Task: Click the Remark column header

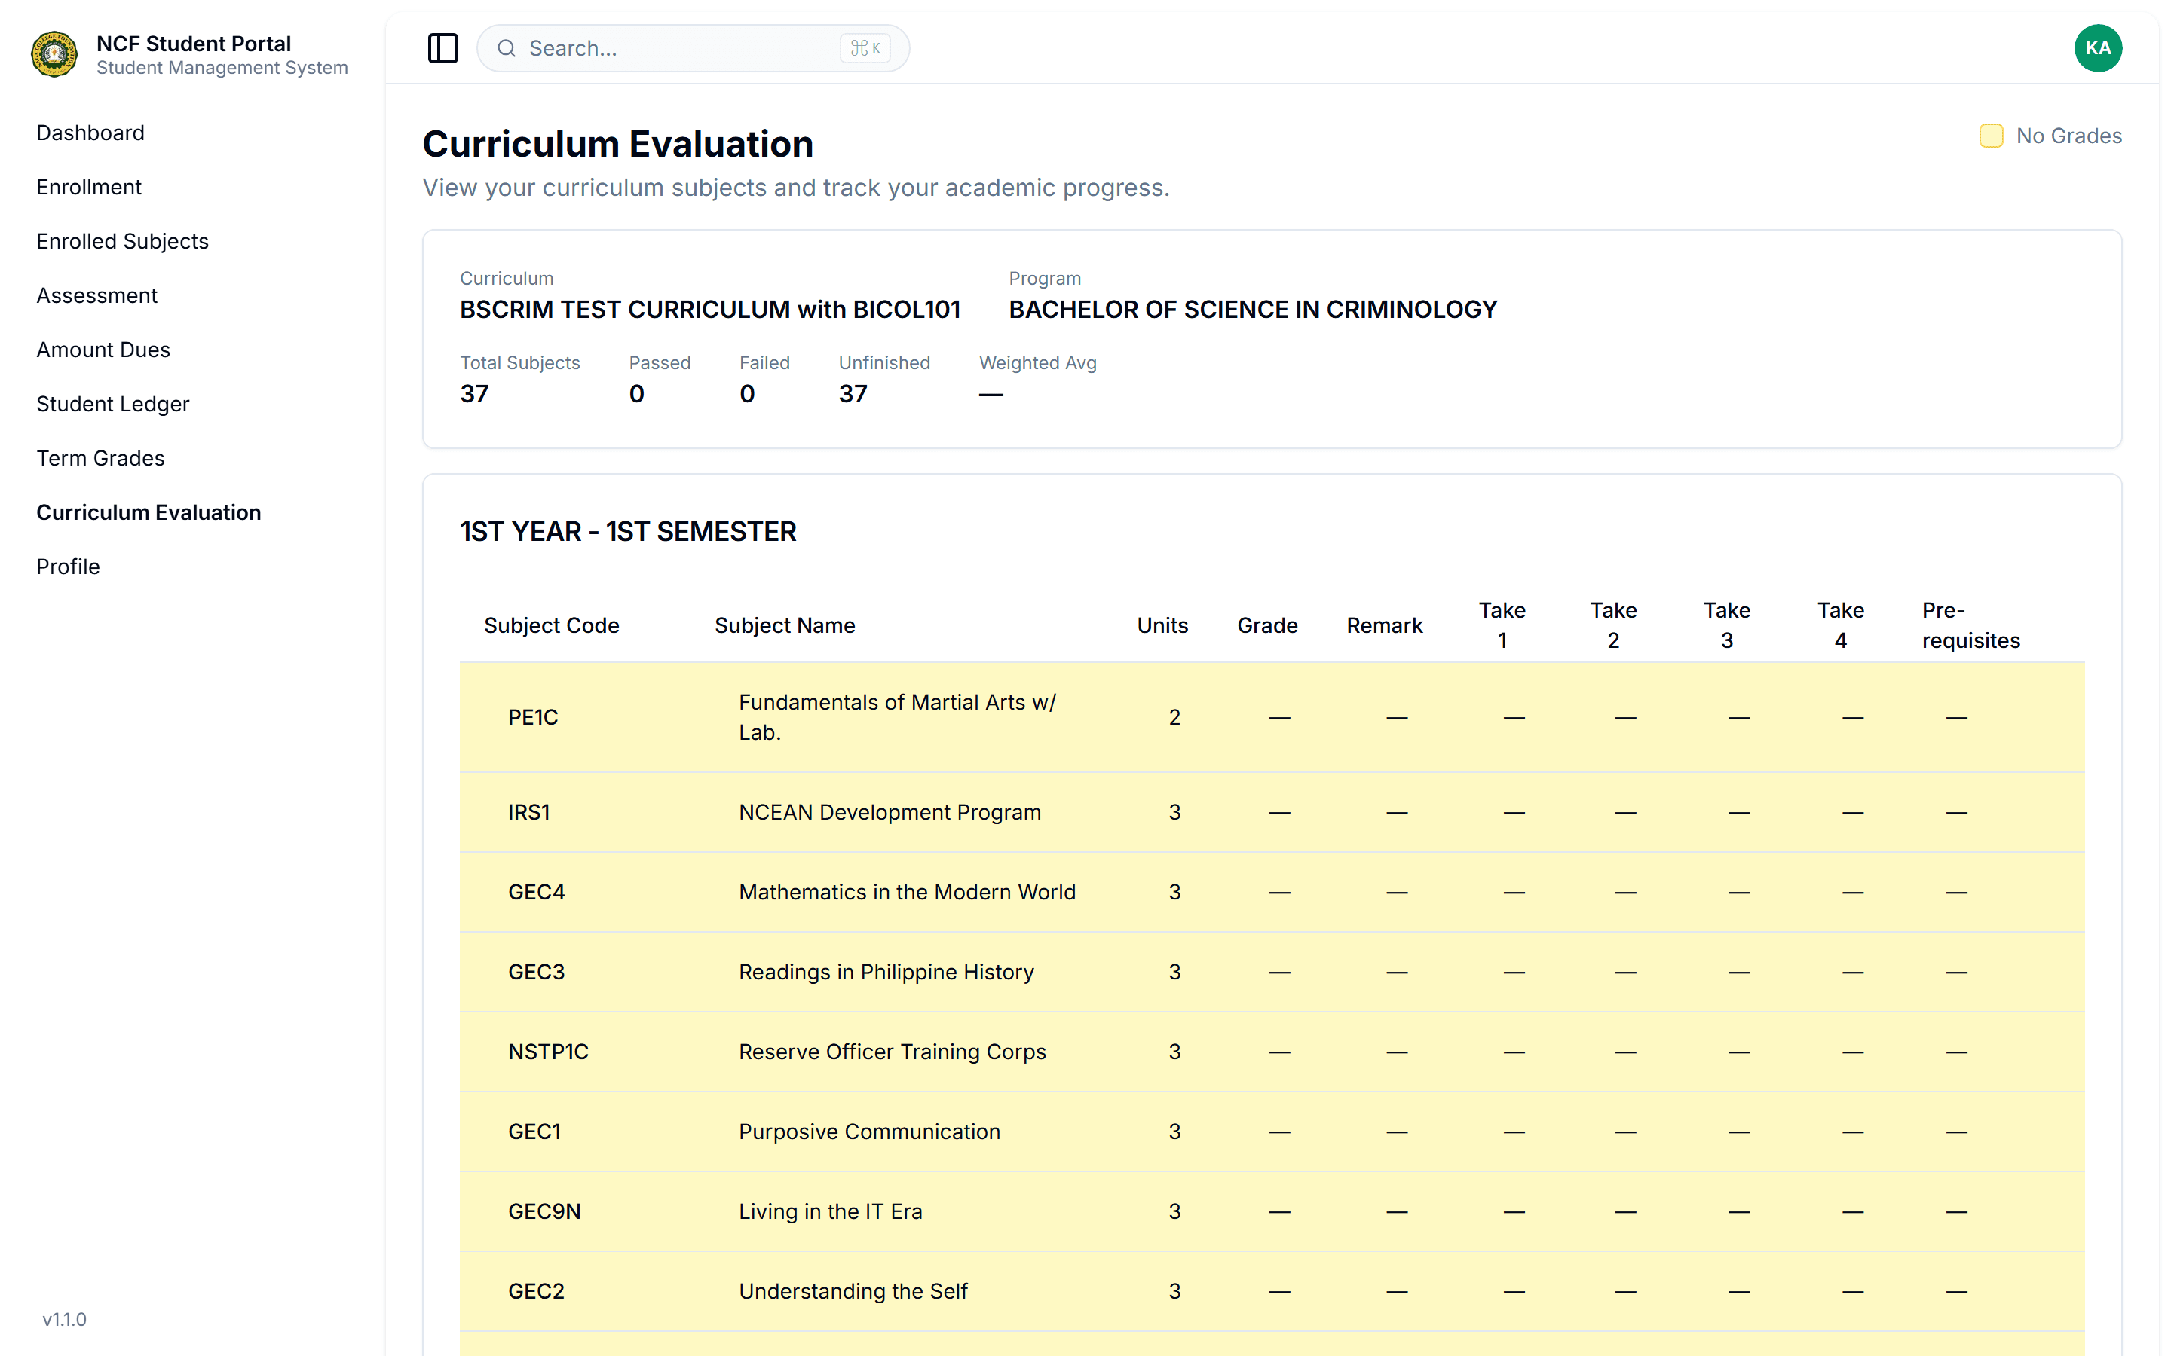Action: point(1384,625)
